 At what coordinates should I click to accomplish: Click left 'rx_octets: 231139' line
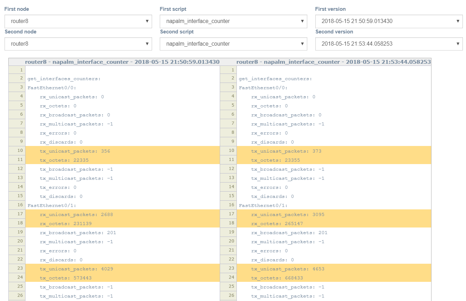coord(122,223)
